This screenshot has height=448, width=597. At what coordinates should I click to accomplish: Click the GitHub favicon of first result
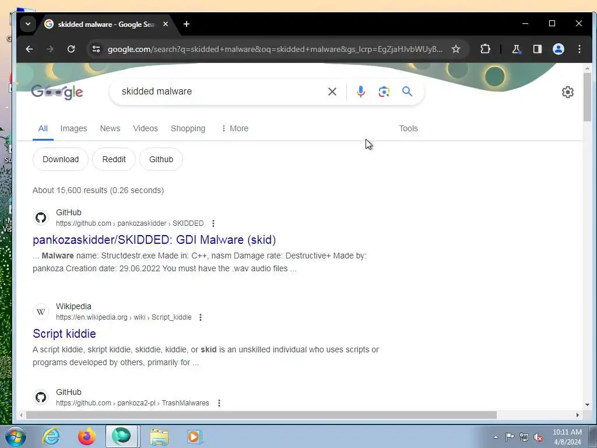(41, 218)
